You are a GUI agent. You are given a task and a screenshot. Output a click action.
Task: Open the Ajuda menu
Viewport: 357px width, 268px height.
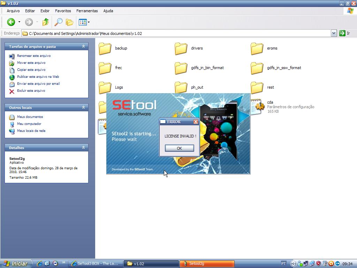(x=108, y=11)
